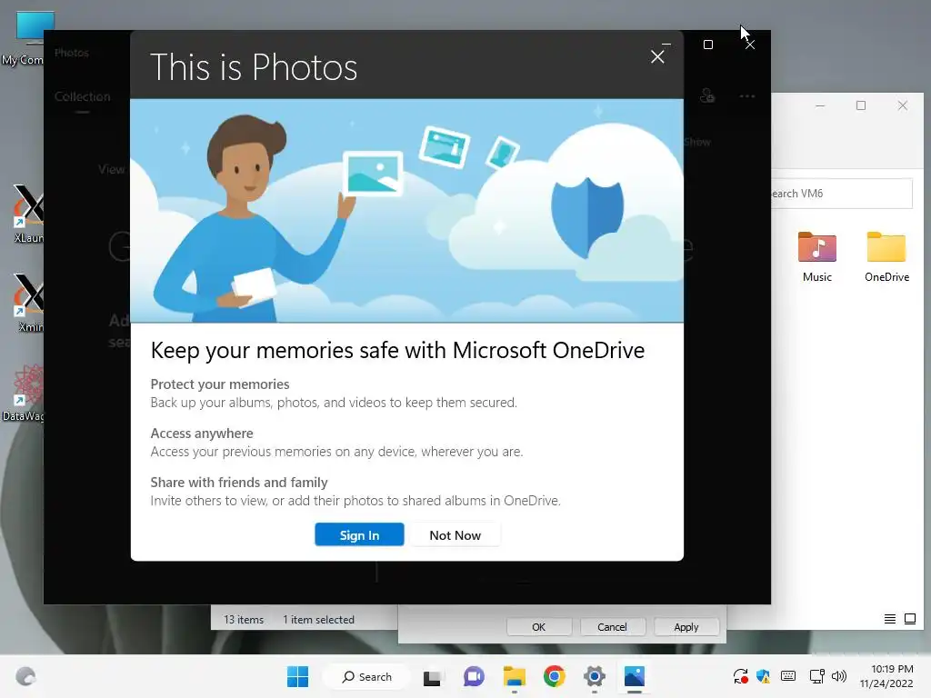Click the weather widget on taskbar
Screen dimensions: 931x698
(x=25, y=676)
